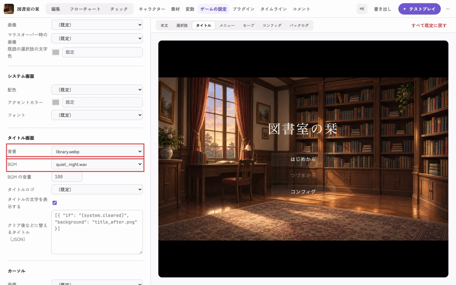Screen dimensions: 456x285
Task: Click the クリア後 title JSON text area
Action: [97, 232]
